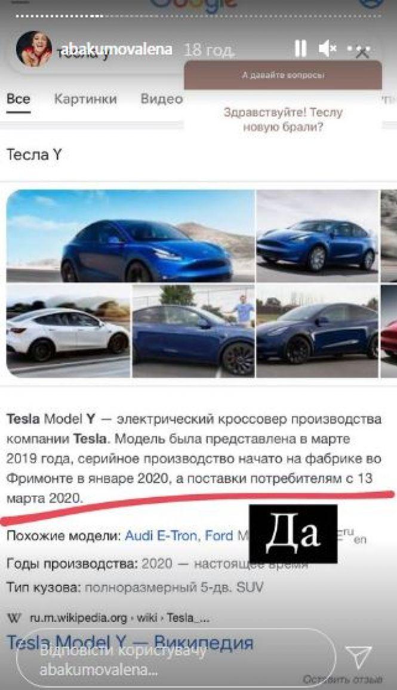Open the three-dot story options
Viewport: 397px width, 690px height.
click(x=359, y=48)
